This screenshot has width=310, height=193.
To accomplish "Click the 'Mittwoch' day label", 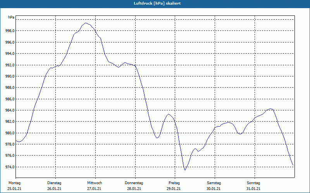I will tap(95, 183).
